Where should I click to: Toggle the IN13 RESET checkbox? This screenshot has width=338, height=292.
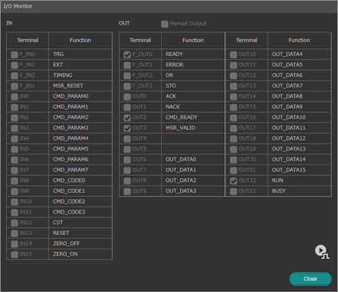click(15, 234)
